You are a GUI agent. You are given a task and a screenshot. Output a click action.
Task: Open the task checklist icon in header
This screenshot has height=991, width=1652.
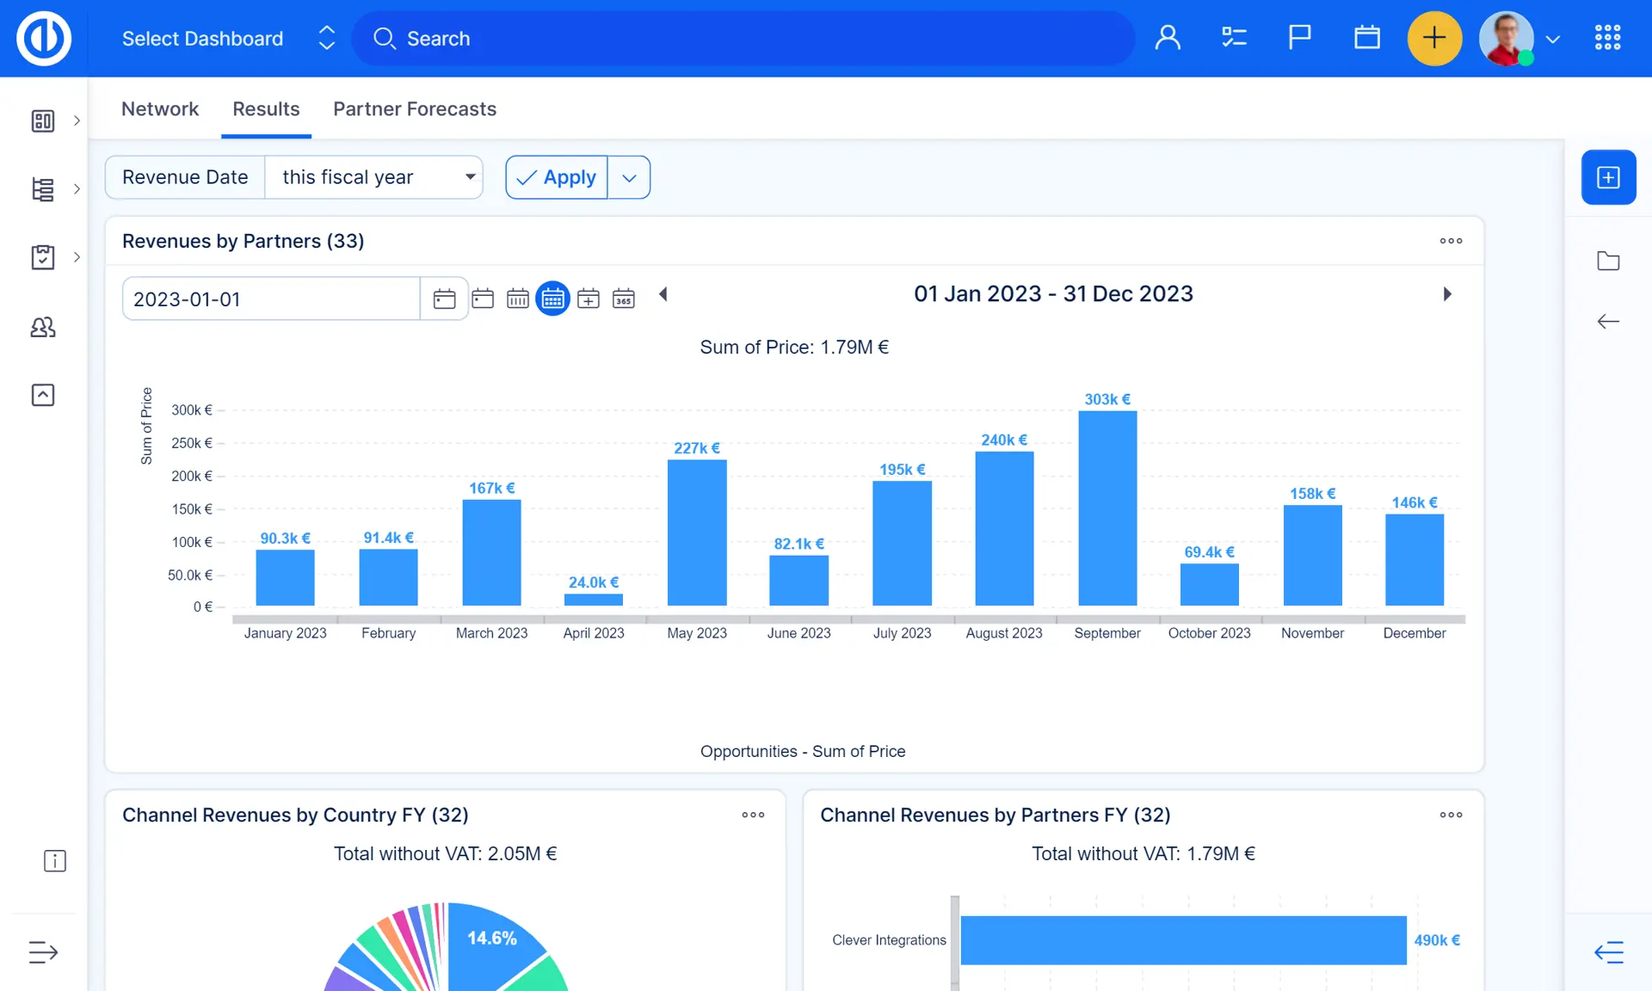pyautogui.click(x=1234, y=38)
